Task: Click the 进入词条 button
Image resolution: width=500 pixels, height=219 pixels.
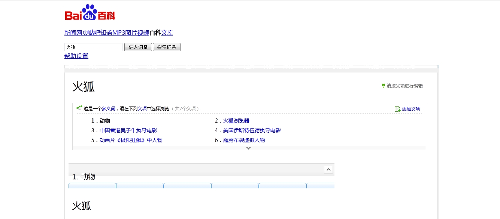Action: coord(138,47)
